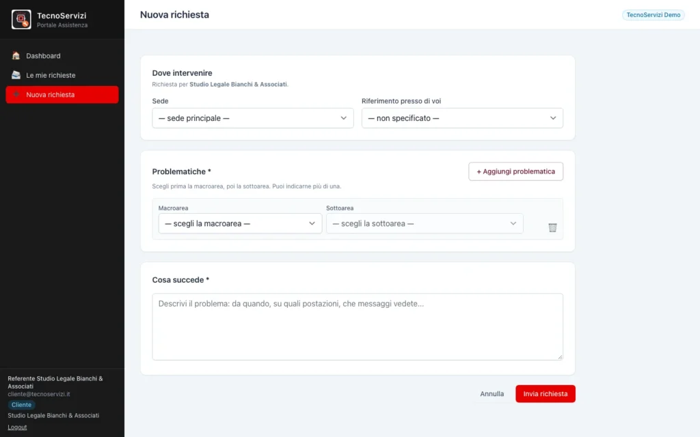Image resolution: width=700 pixels, height=437 pixels.
Task: Expand the Macroarea selector
Action: [x=240, y=223]
